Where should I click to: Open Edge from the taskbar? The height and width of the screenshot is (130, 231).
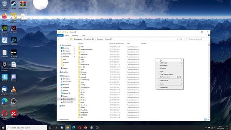(74, 127)
